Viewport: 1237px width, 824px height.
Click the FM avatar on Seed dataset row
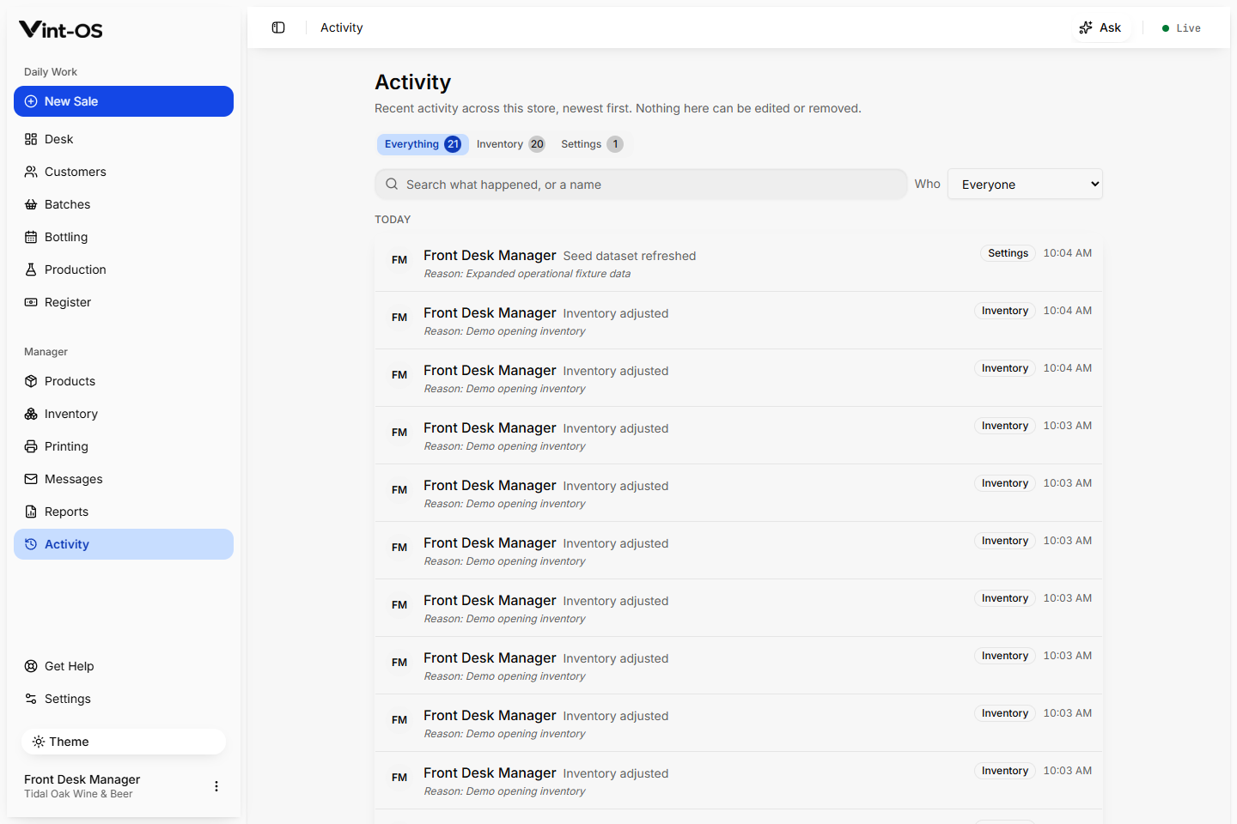[x=399, y=260]
